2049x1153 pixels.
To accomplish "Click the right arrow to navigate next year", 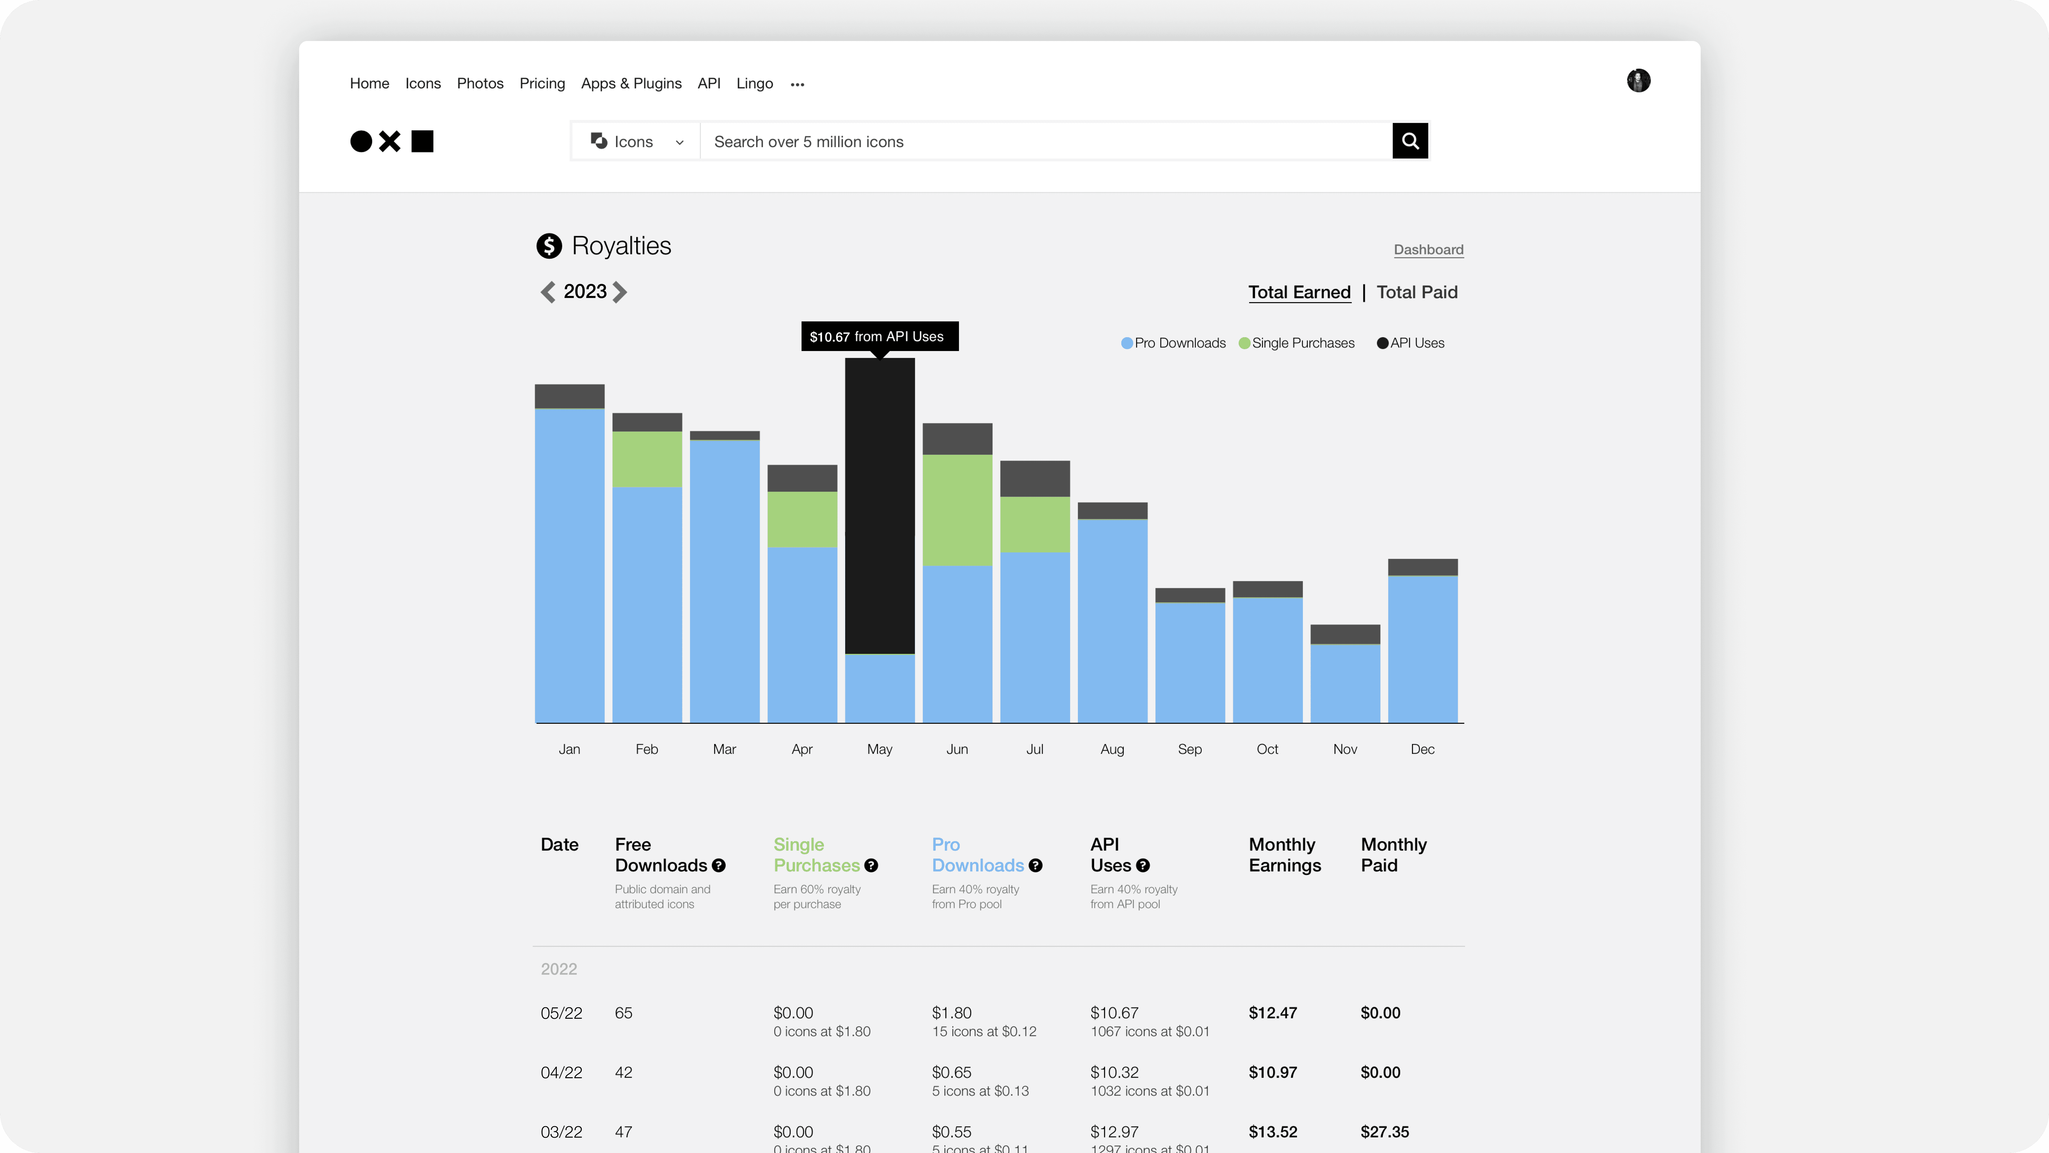I will click(x=621, y=291).
